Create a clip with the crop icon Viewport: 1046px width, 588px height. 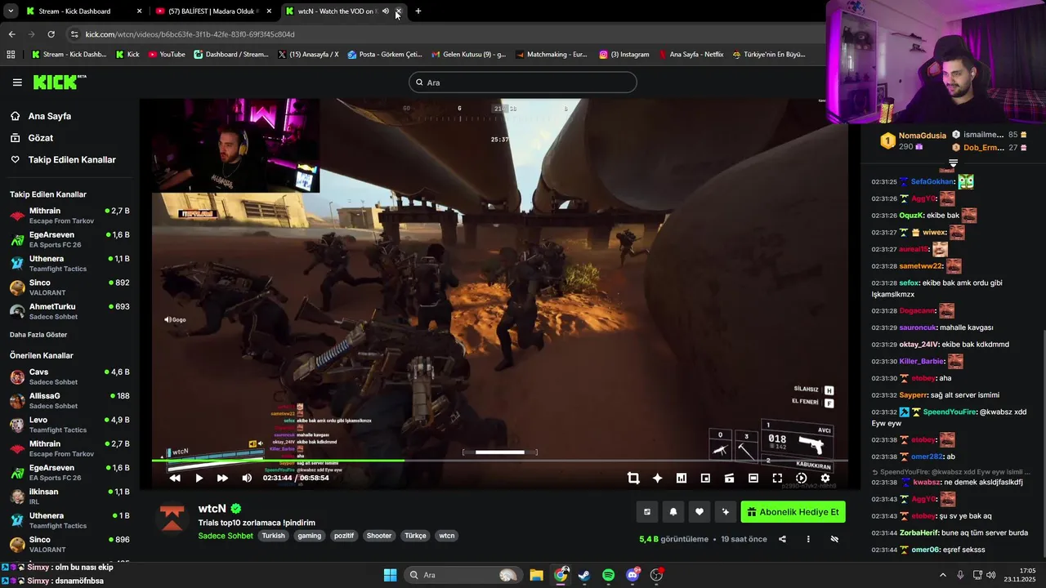click(633, 478)
